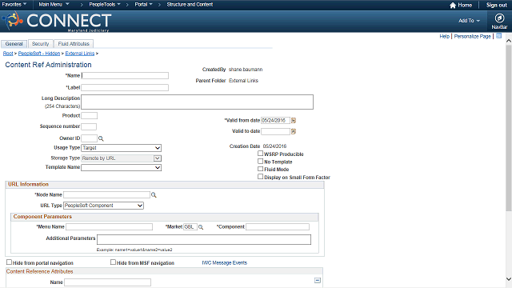This screenshot has width=512, height=288.
Task: Check the No Template option
Action: click(260, 161)
